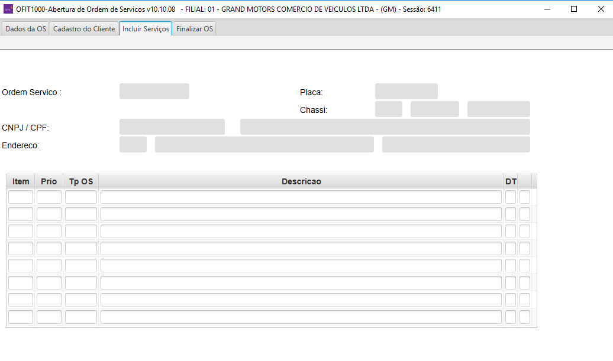Click the Tp OS column header
The width and height of the screenshot is (613, 361).
coord(81,181)
